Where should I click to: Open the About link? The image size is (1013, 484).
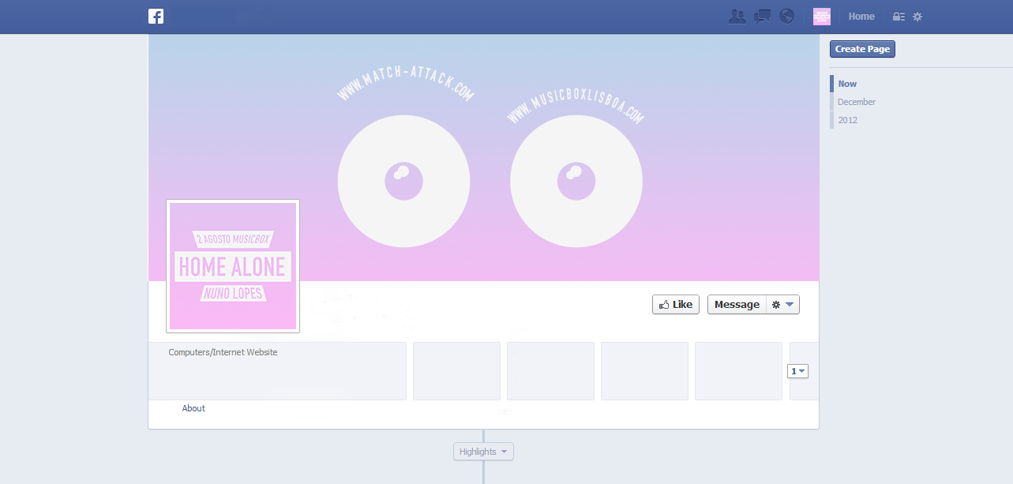coord(193,408)
